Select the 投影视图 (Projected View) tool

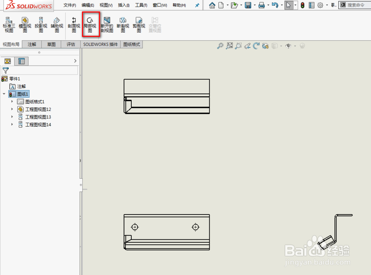click(x=41, y=24)
